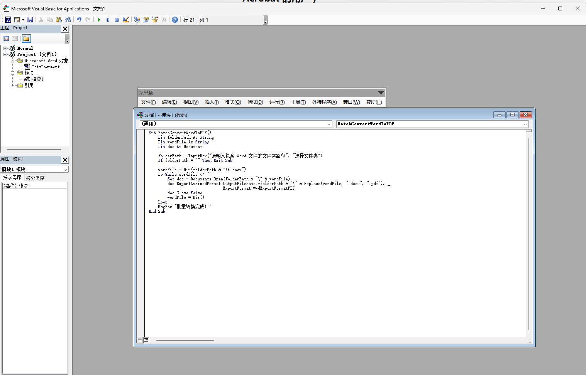Switch to Procedure View icon

(140, 340)
